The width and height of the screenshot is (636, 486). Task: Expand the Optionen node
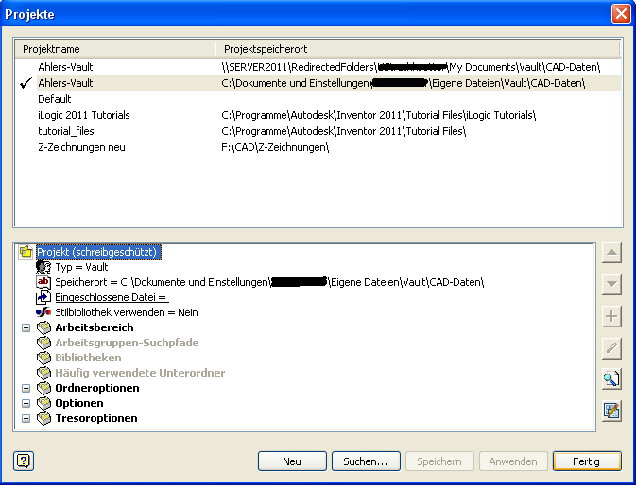coord(26,403)
